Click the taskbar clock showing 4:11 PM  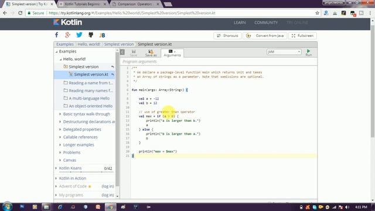tap(361, 207)
